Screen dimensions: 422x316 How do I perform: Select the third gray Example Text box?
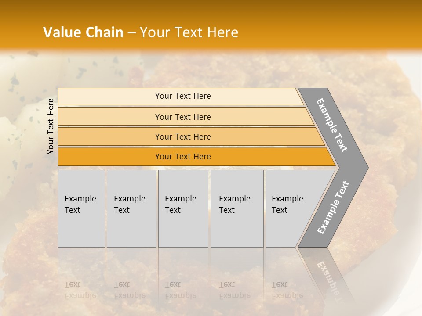click(183, 208)
